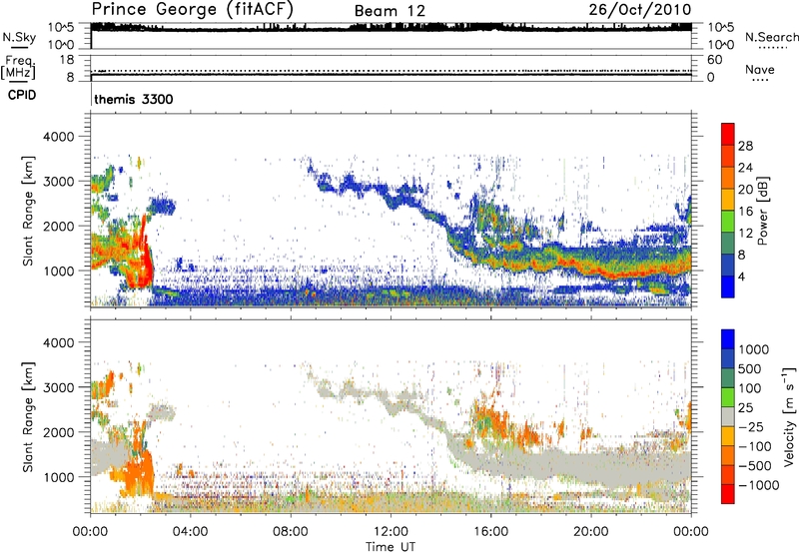The image size is (799, 553).
Task: Click the 'CPID' row label
Action: tap(22, 95)
